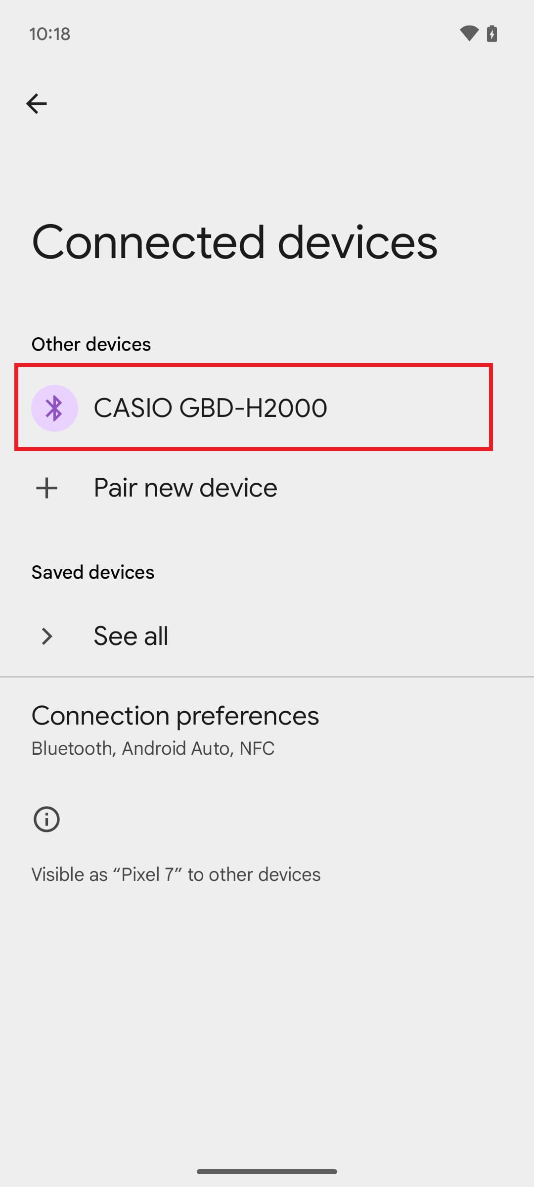Tap the battery charging icon
Viewport: 534px width, 1187px height.
click(x=492, y=34)
